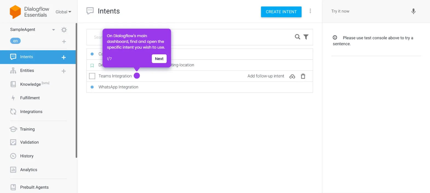This screenshot has width=430, height=193.
Task: Open the WhatsApp Integration intent
Action: [118, 87]
